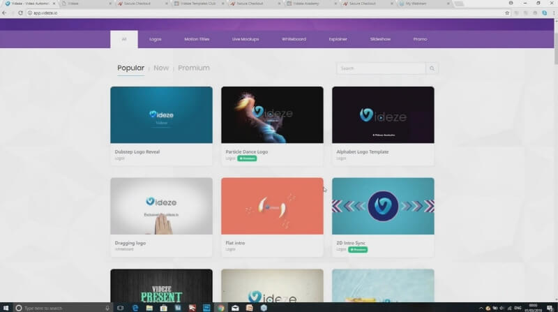Show hidden system tray icons
Viewport: 558px width, 312px height.
coord(481,308)
